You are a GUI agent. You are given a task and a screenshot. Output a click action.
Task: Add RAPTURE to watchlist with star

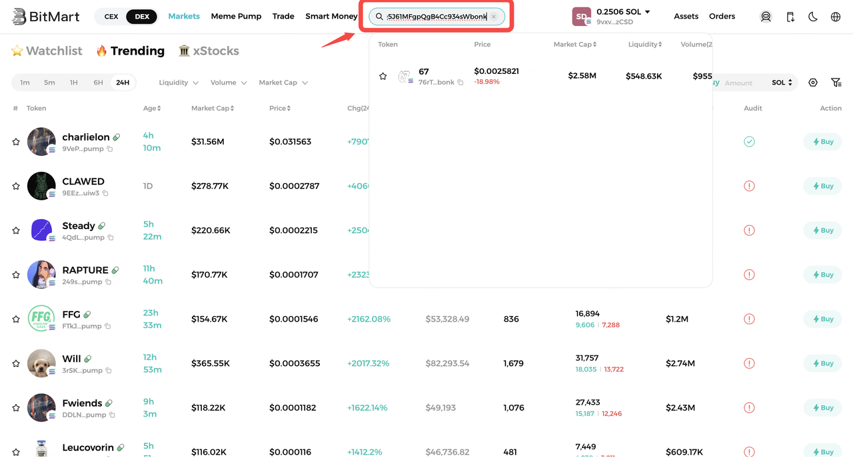coord(16,274)
